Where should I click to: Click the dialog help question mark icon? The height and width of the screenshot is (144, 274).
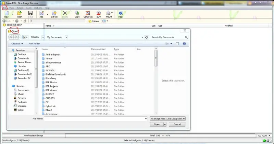(184, 44)
